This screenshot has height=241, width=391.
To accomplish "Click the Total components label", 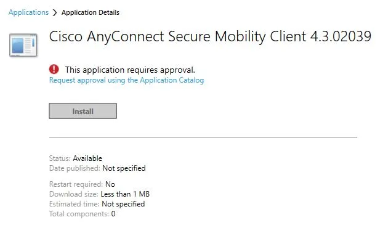I will pyautogui.click(x=79, y=214).
